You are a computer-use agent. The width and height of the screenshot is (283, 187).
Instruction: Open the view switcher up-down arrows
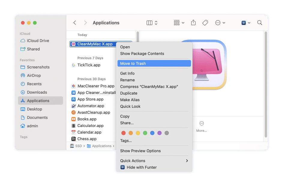pyautogui.click(x=156, y=23)
